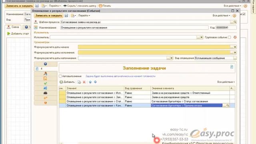Enable the Автовыполнение checkbox
Viewport: 256px width, 144px height.
click(x=60, y=76)
